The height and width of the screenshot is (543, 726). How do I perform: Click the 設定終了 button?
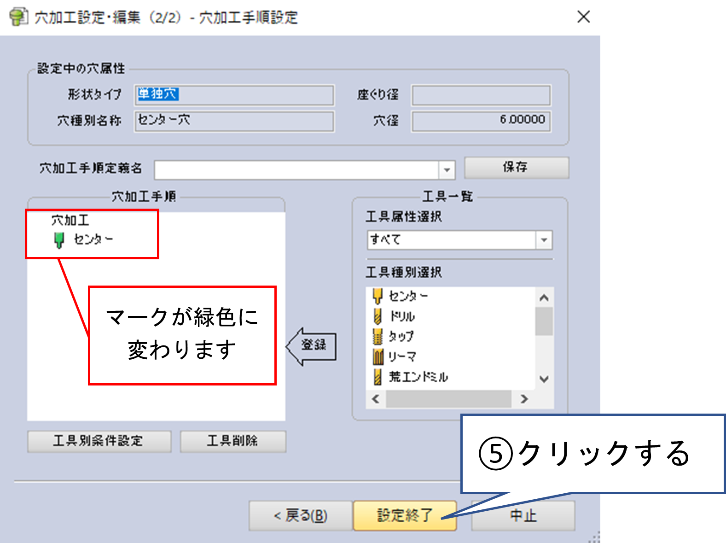click(405, 516)
